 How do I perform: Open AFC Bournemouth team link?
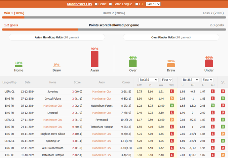53,148
